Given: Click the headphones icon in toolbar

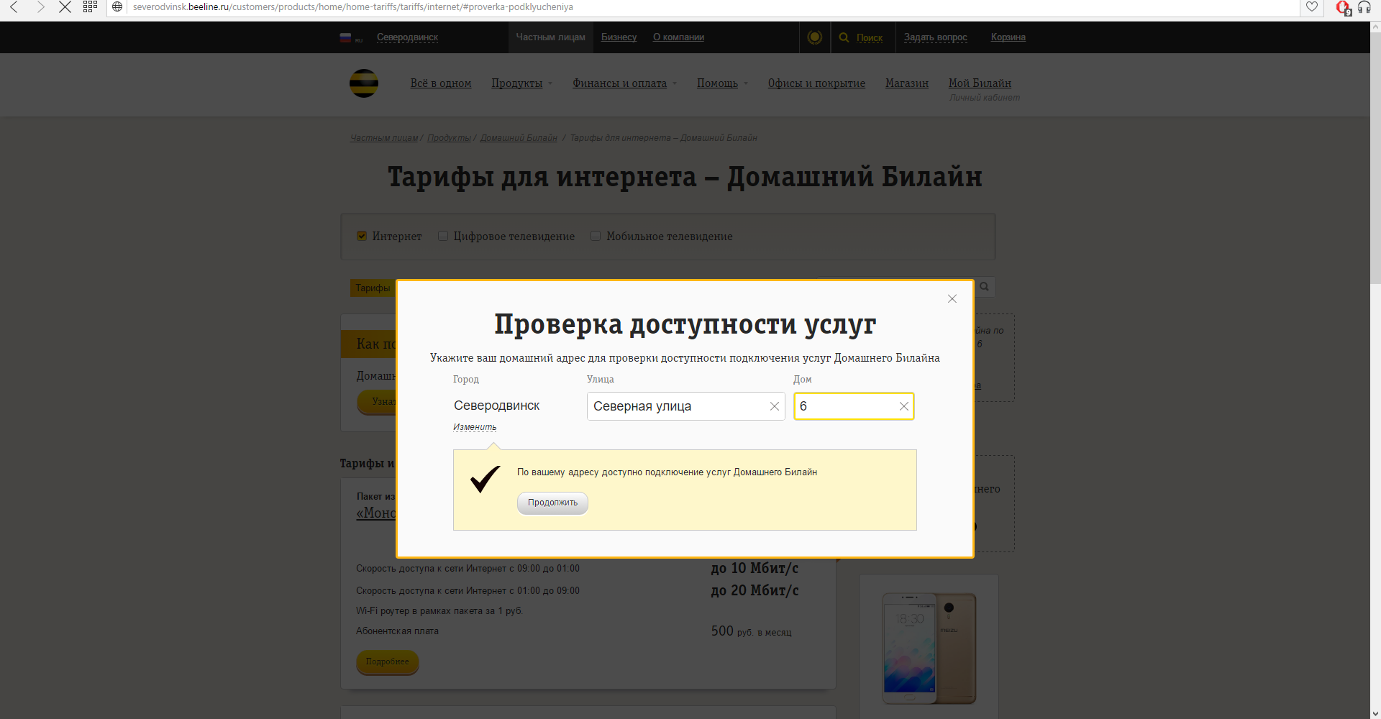Looking at the screenshot, I should click(x=1364, y=7).
